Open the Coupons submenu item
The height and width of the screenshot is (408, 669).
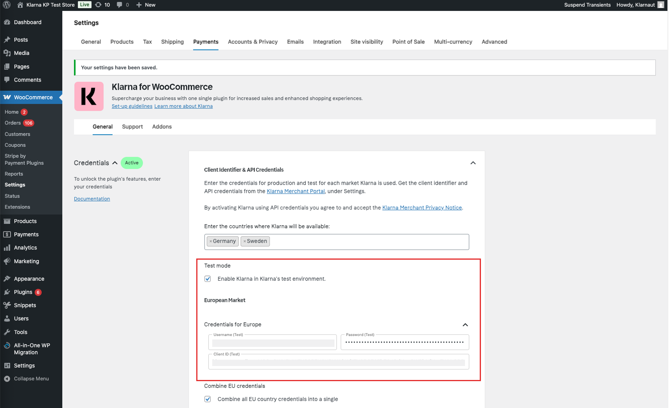click(15, 145)
